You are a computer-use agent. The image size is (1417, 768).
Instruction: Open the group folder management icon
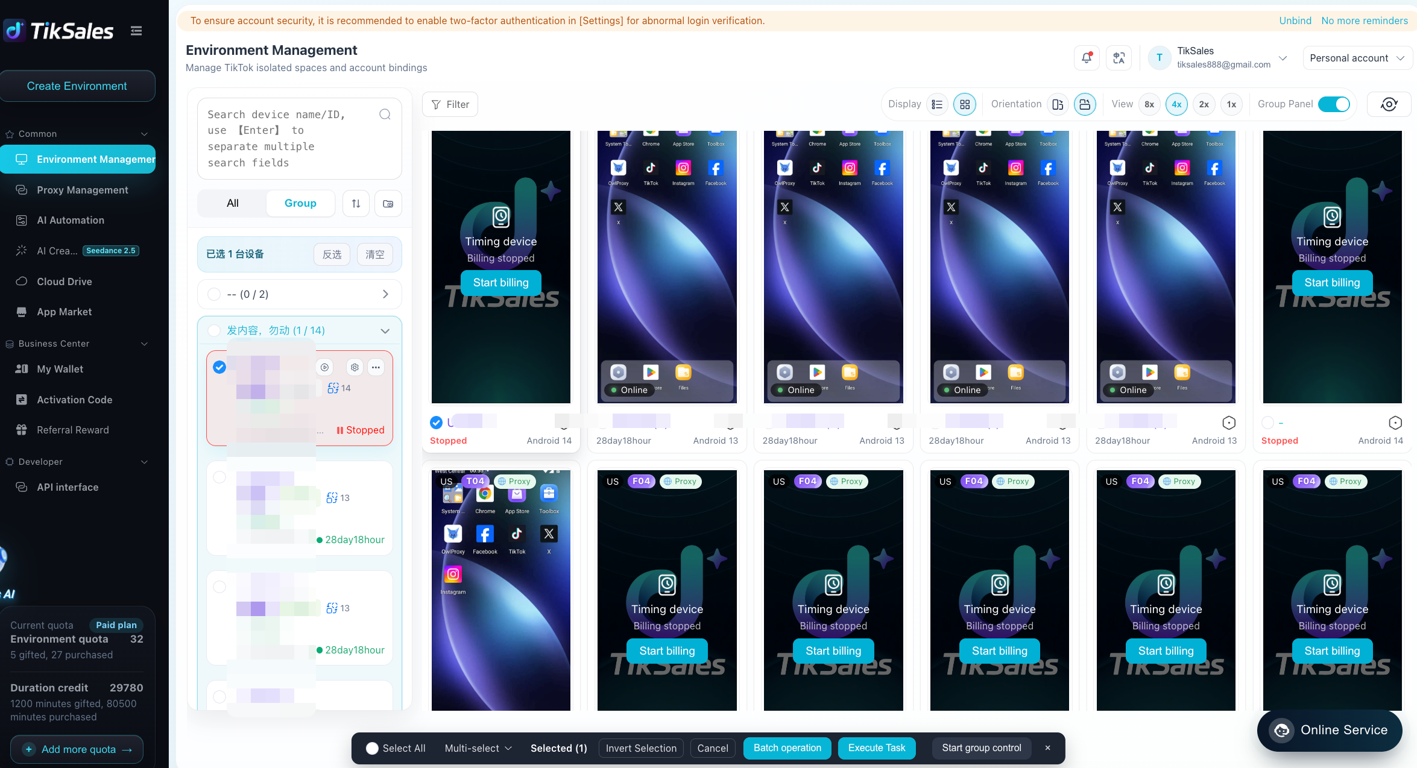pos(388,204)
